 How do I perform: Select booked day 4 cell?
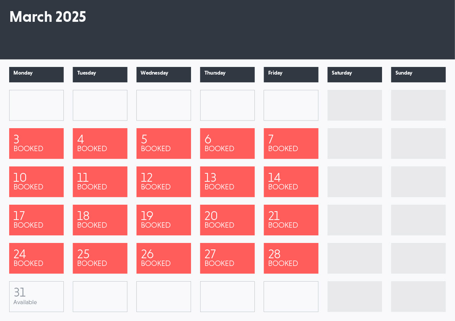point(100,143)
